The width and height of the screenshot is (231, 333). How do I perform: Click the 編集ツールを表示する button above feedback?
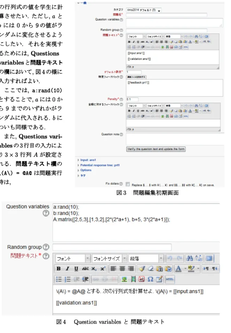click(x=136, y=77)
